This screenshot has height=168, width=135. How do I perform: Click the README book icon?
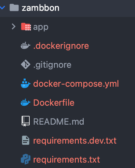pos(26,121)
